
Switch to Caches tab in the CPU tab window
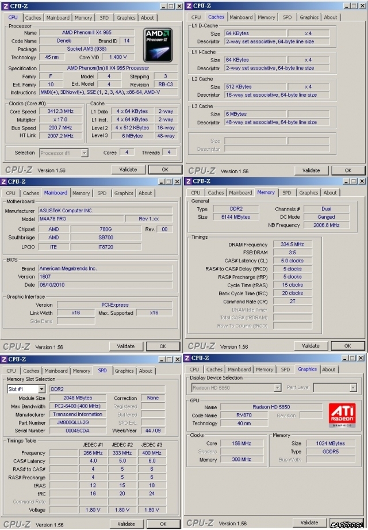click(33, 18)
